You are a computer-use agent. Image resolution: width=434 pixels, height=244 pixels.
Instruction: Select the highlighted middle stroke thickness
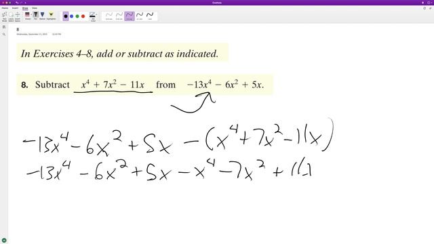click(x=130, y=16)
